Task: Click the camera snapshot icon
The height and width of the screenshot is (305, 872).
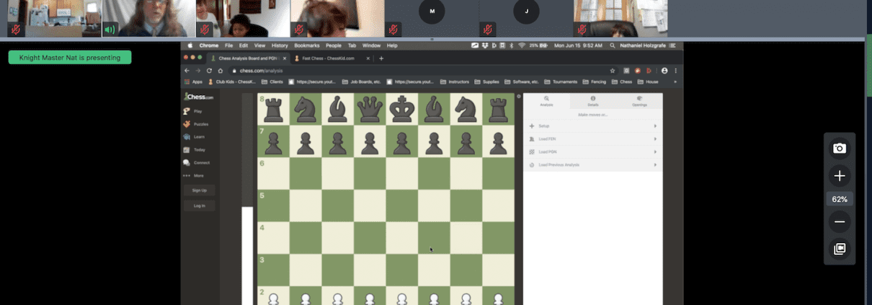Action: 840,148
